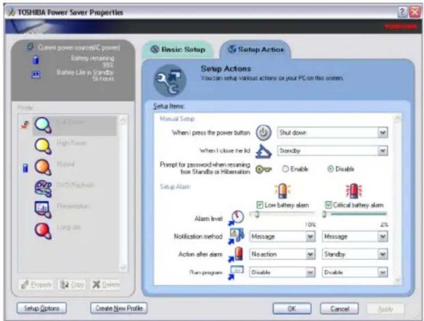The image size is (424, 321).
Task: Select Enable for resume password prompt
Action: click(x=285, y=169)
